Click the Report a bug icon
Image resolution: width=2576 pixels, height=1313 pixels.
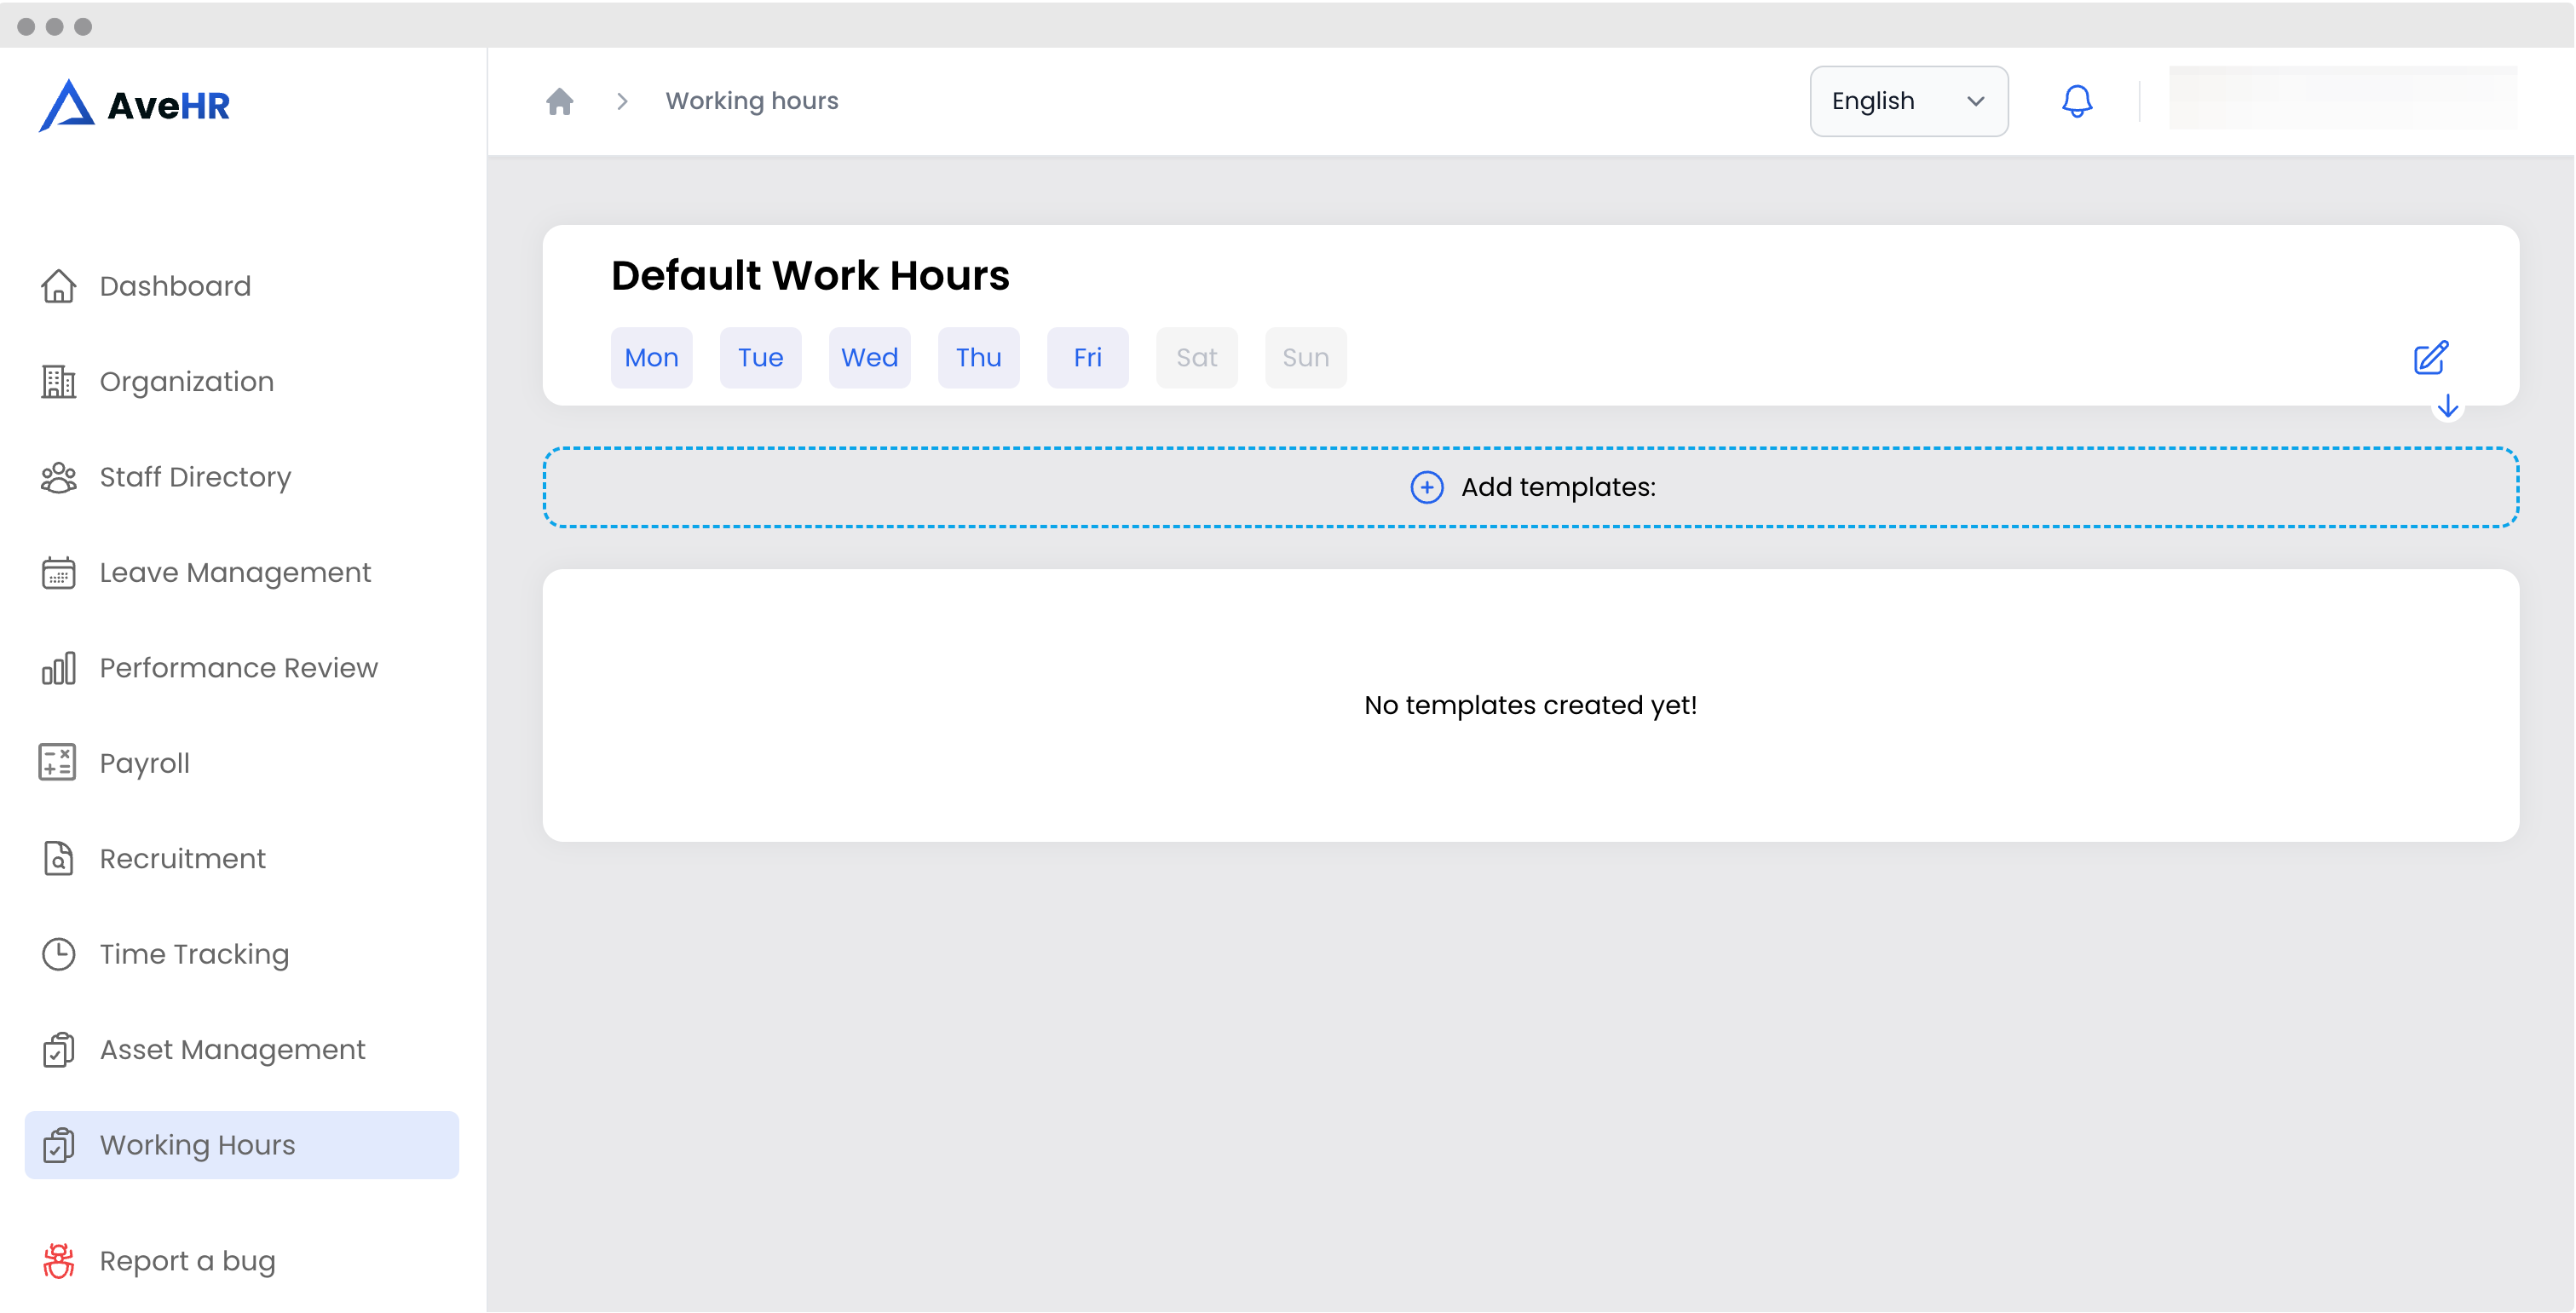pos(58,1261)
